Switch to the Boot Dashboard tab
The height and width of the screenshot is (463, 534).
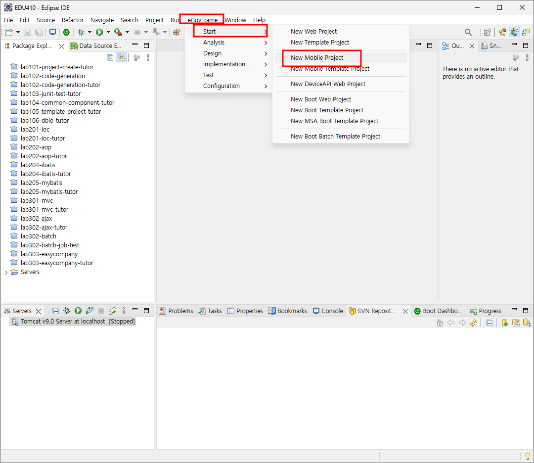[x=438, y=311]
